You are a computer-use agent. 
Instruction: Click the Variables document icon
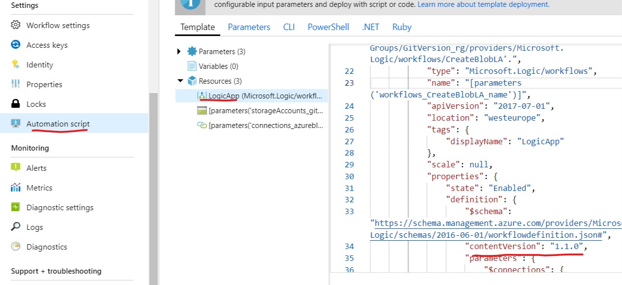(192, 66)
